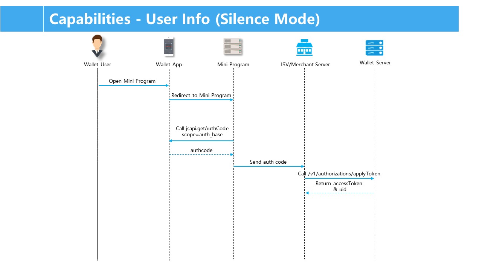Click the Wallet Server blue rack icon
This screenshot has width=482, height=271.
point(374,48)
